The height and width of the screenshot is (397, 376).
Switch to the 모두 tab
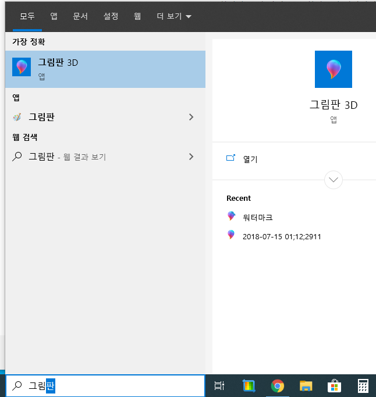(27, 16)
